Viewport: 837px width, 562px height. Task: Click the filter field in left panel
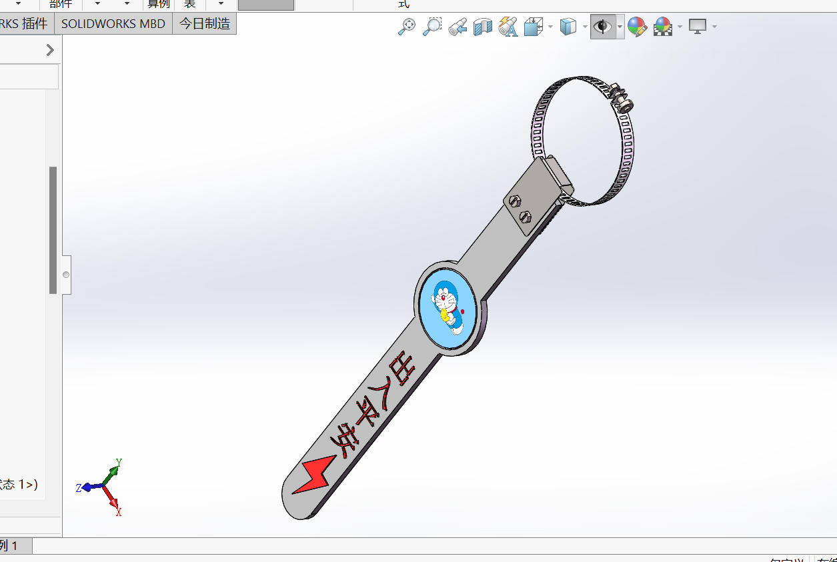click(x=29, y=77)
